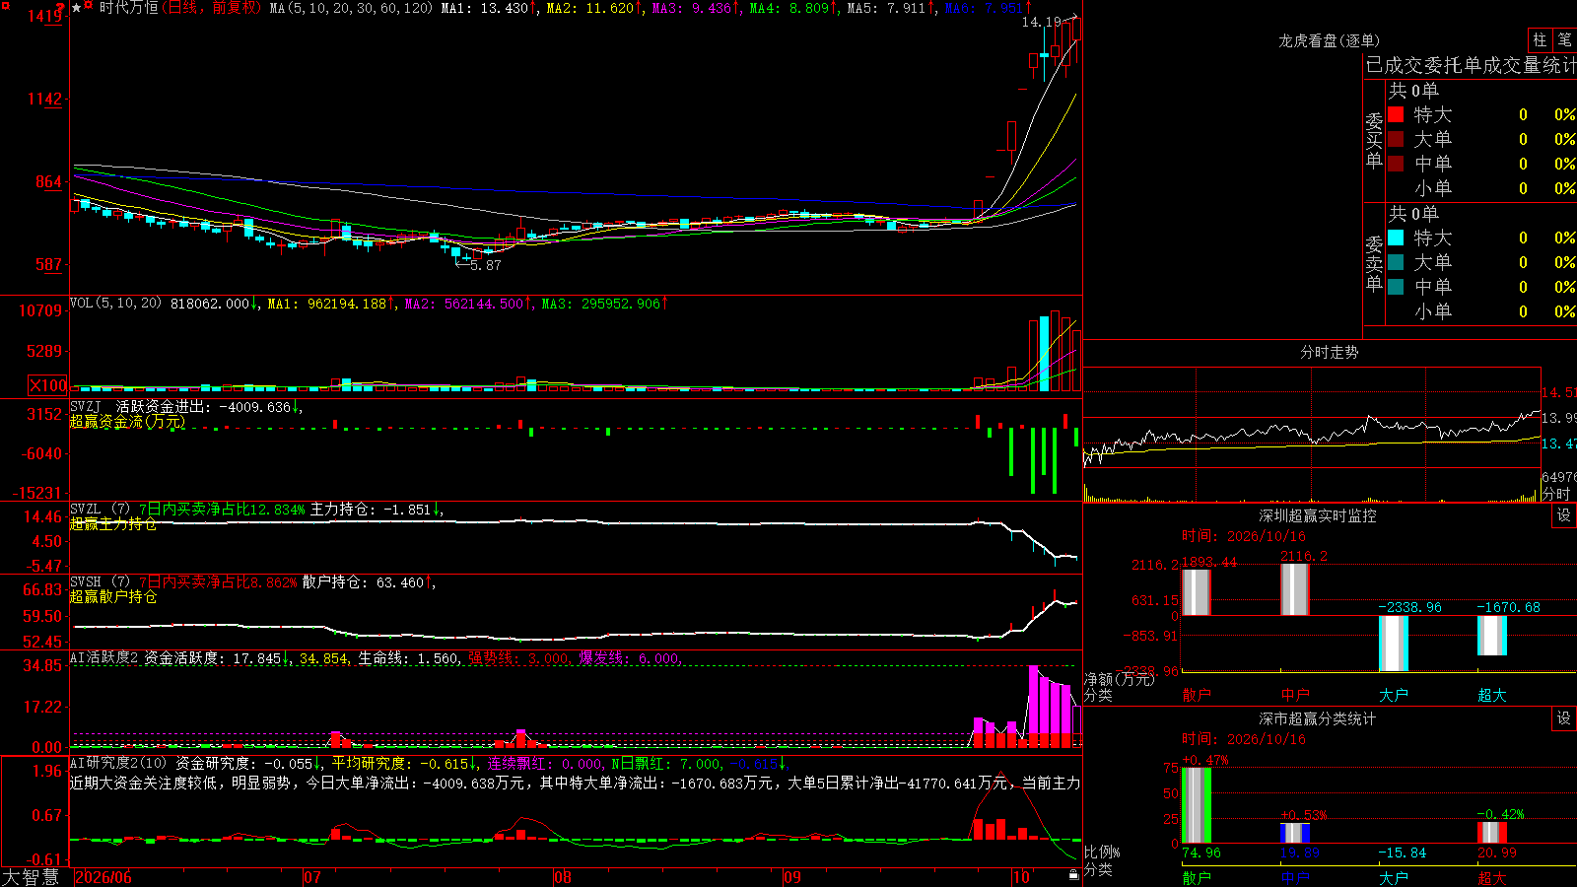Click the AI研究度2(10) indicator label
This screenshot has height=887, width=1577.
(119, 763)
